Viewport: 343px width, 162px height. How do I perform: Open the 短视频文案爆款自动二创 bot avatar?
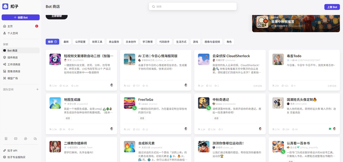point(55,60)
